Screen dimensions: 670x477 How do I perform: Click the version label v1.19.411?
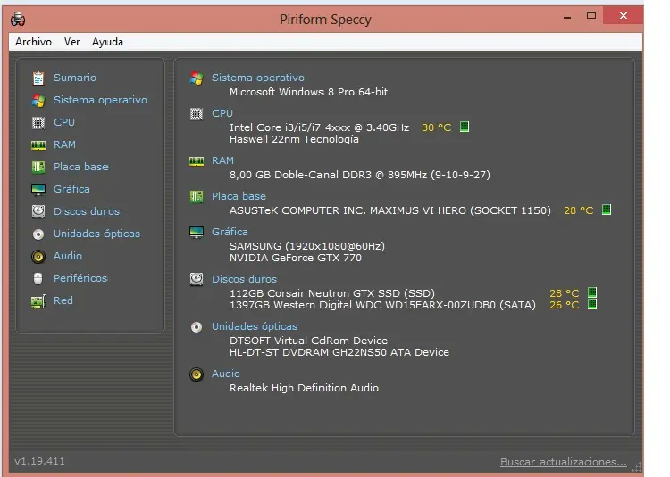pos(39,461)
